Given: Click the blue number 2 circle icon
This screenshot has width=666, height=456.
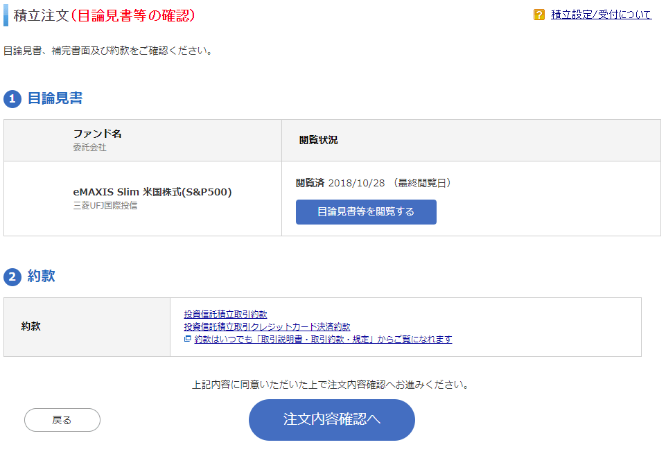Looking at the screenshot, I should (x=12, y=277).
